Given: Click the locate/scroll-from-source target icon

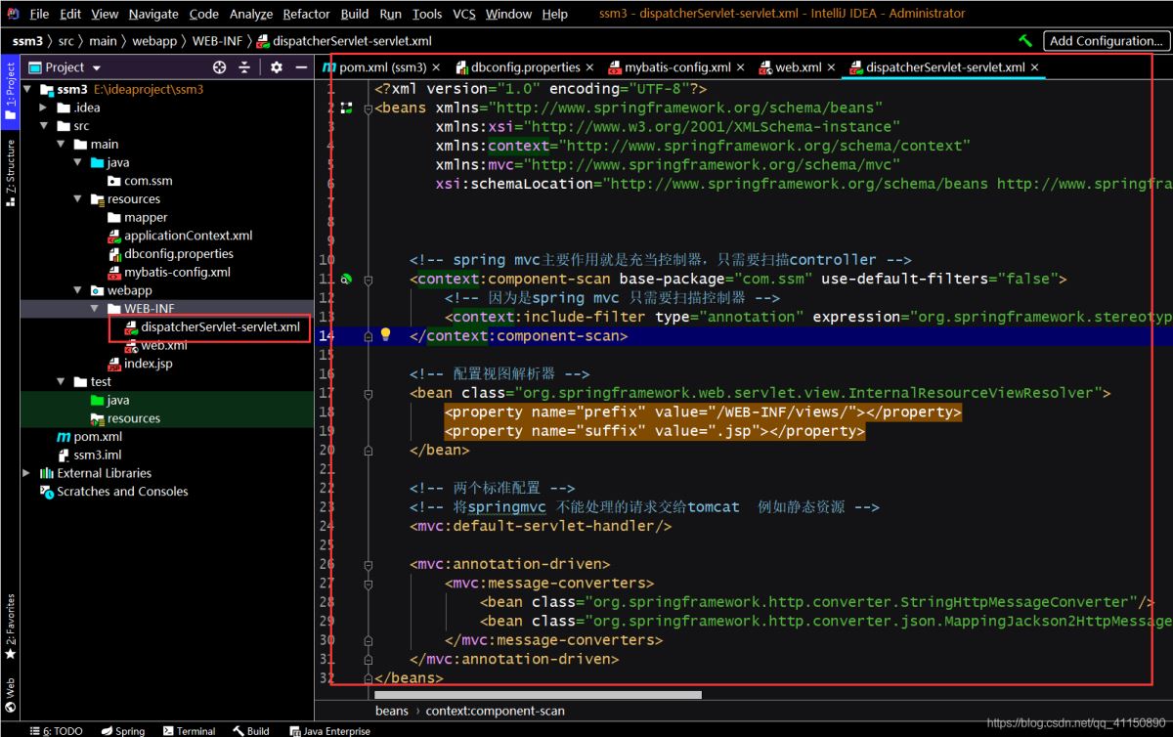Looking at the screenshot, I should pos(219,67).
